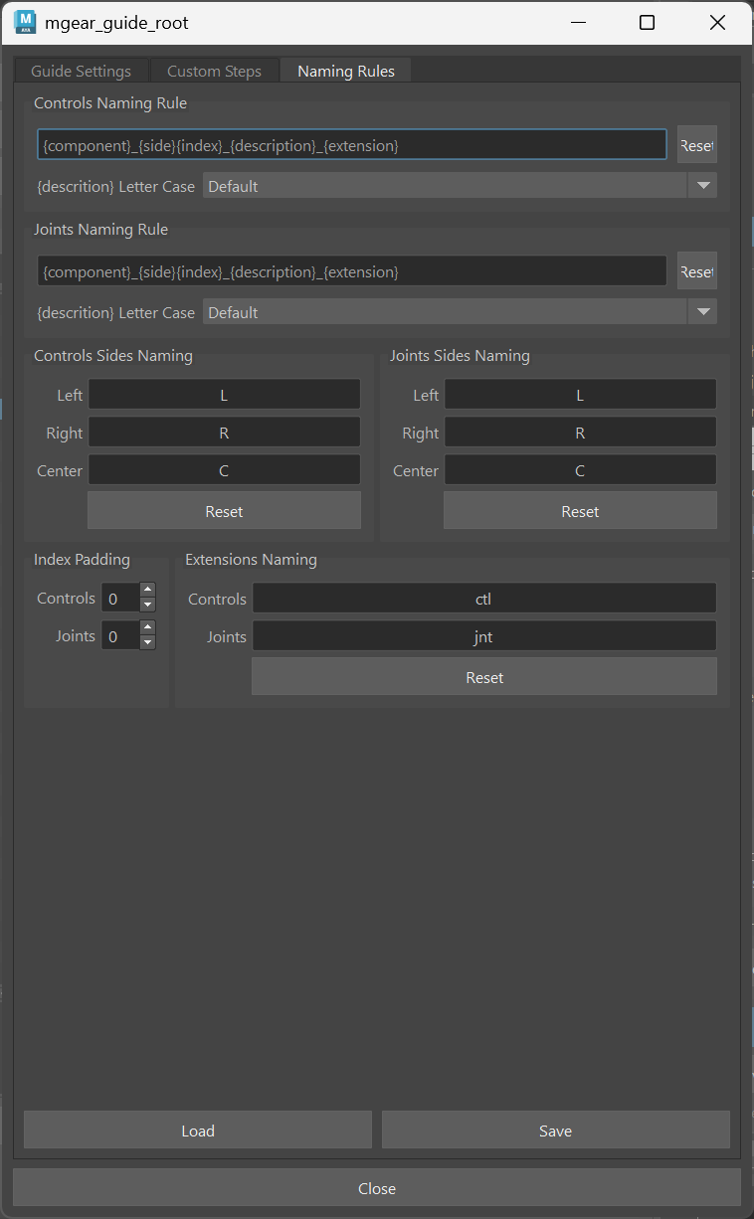Viewport: 754px width, 1219px height.
Task: Decrease Joints index padding with down arrow
Action: click(147, 642)
